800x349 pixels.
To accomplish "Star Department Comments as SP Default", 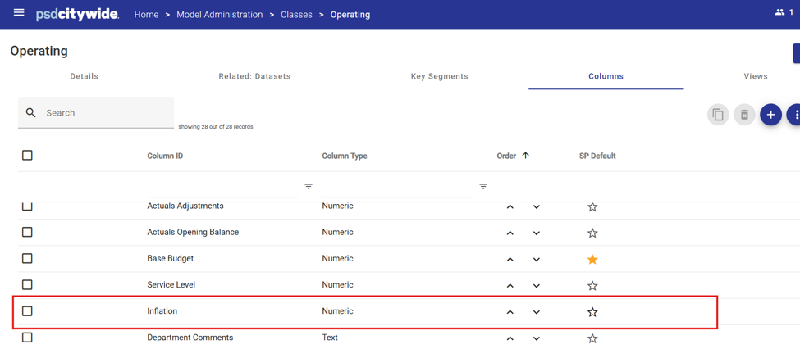I will click(x=592, y=338).
